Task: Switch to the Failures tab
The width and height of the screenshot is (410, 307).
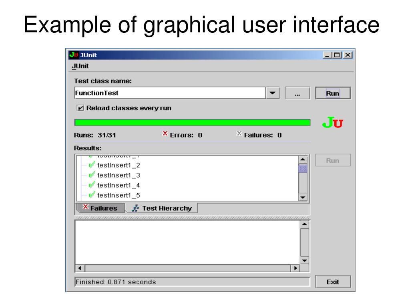Action: point(100,208)
